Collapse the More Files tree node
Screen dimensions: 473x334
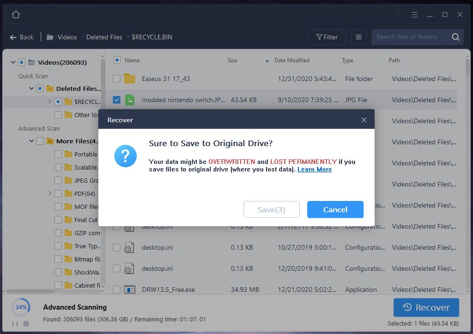pos(31,141)
